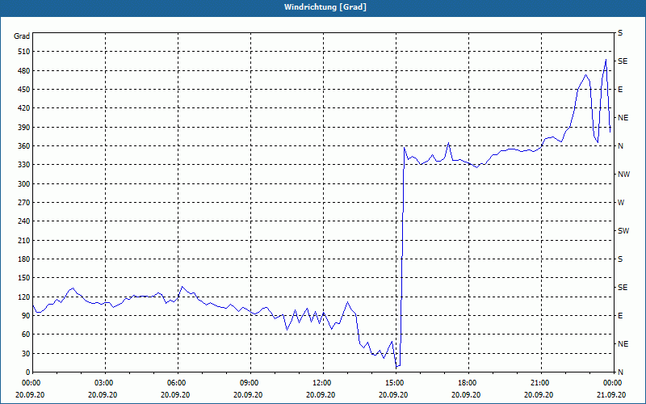Click the 09:00 time label on x-axis
646x404 pixels.
click(x=250, y=383)
